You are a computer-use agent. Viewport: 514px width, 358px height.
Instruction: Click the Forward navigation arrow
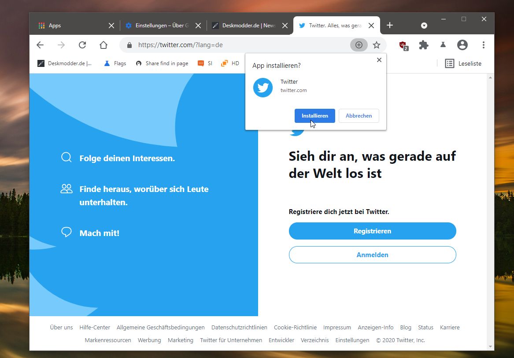pos(61,45)
